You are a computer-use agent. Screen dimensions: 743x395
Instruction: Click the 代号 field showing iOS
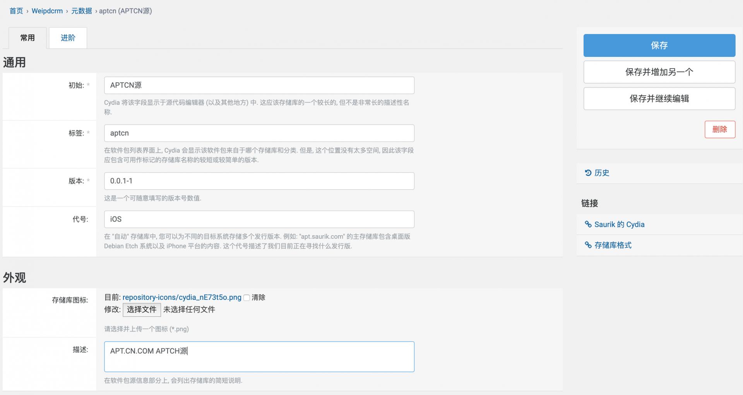(259, 219)
